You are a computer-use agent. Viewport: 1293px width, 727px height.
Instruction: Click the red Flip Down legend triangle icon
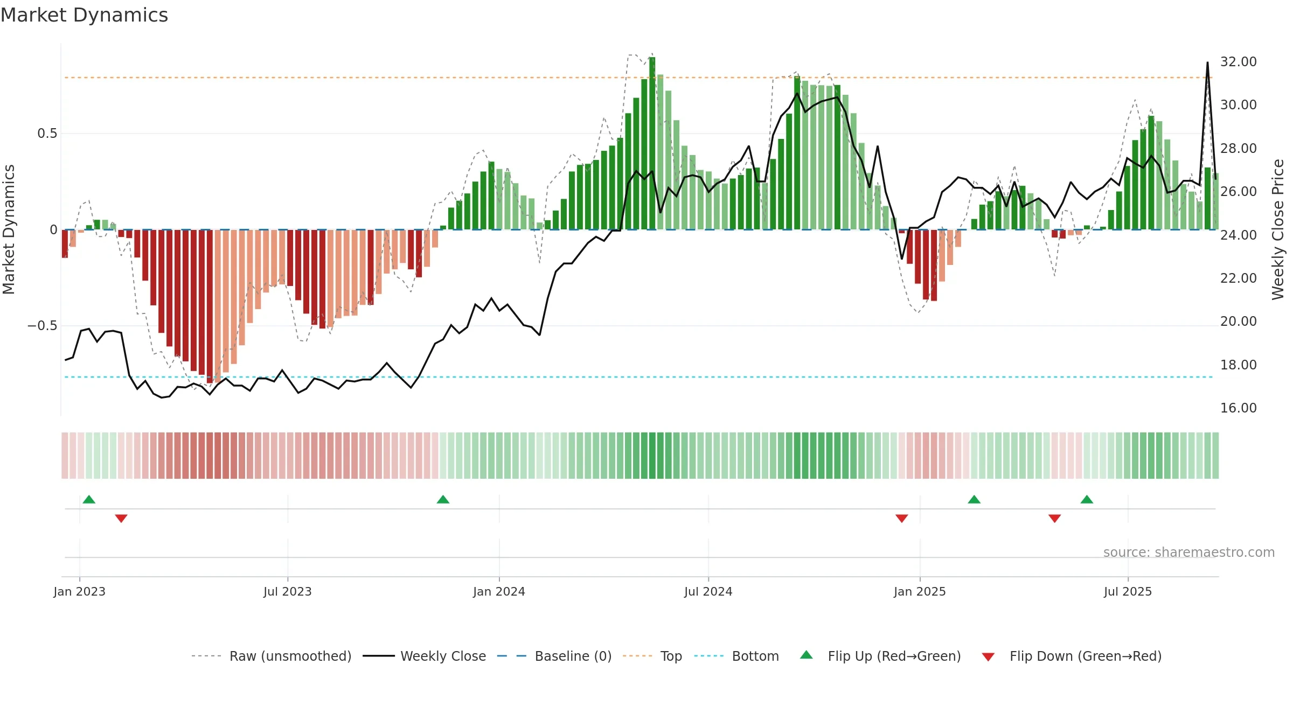click(988, 657)
